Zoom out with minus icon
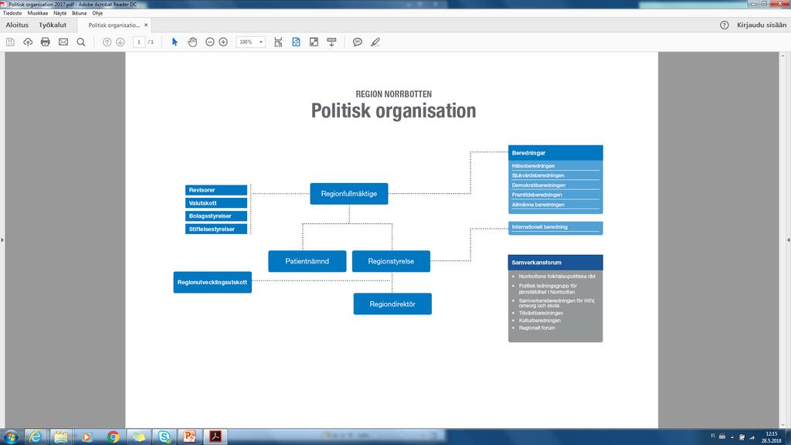Viewport: 791px width, 445px height. pyautogui.click(x=210, y=42)
